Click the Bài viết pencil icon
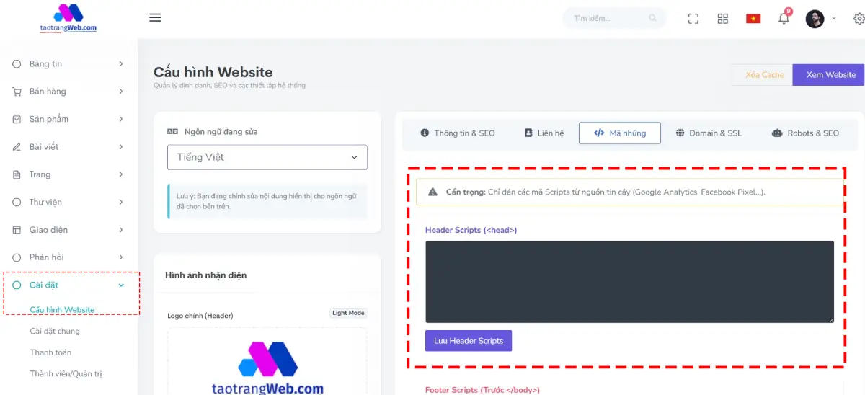The width and height of the screenshot is (865, 395). click(x=17, y=147)
